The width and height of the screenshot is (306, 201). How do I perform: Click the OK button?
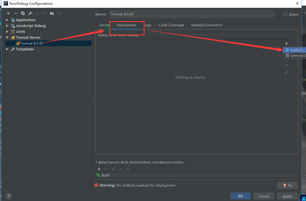pyautogui.click(x=240, y=196)
